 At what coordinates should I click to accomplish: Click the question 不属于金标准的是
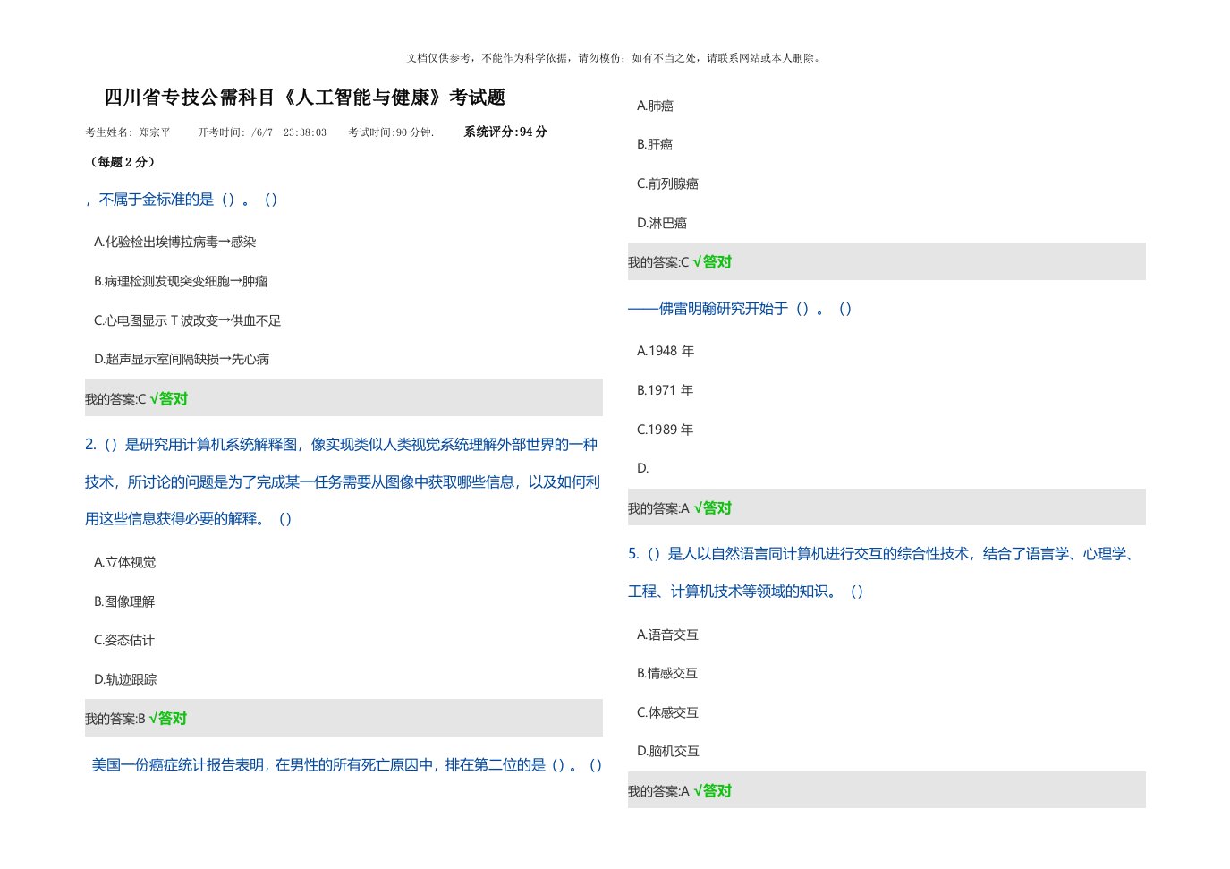point(182,200)
